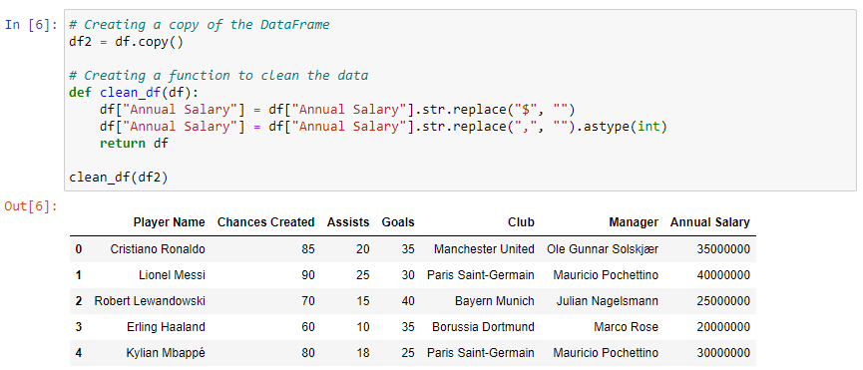Click the 'Goals' column header
This screenshot has height=370, width=863.
click(x=398, y=222)
